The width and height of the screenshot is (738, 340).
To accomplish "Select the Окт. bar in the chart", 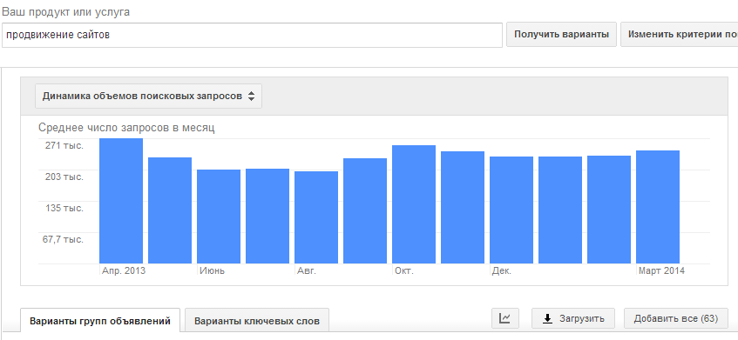I will [x=414, y=204].
